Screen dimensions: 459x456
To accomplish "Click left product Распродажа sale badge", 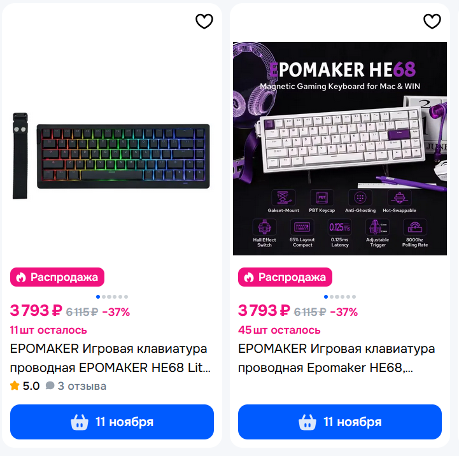I will [x=57, y=277].
